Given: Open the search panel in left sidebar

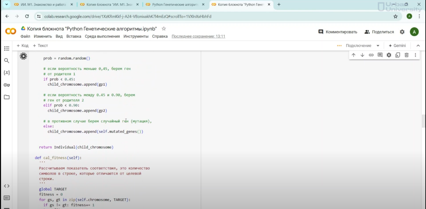Looking at the screenshot, I should point(7,61).
